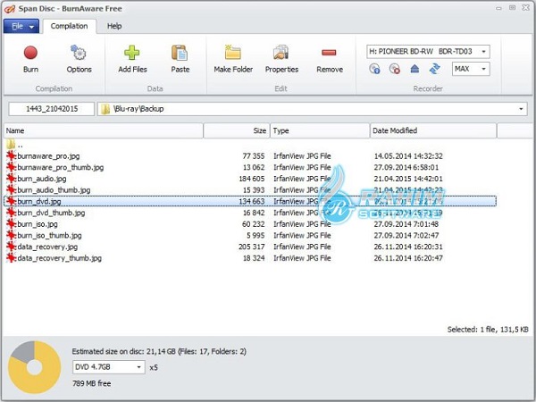Click the date 14.05.2014 14:32:32
The image size is (536, 402).
point(408,156)
